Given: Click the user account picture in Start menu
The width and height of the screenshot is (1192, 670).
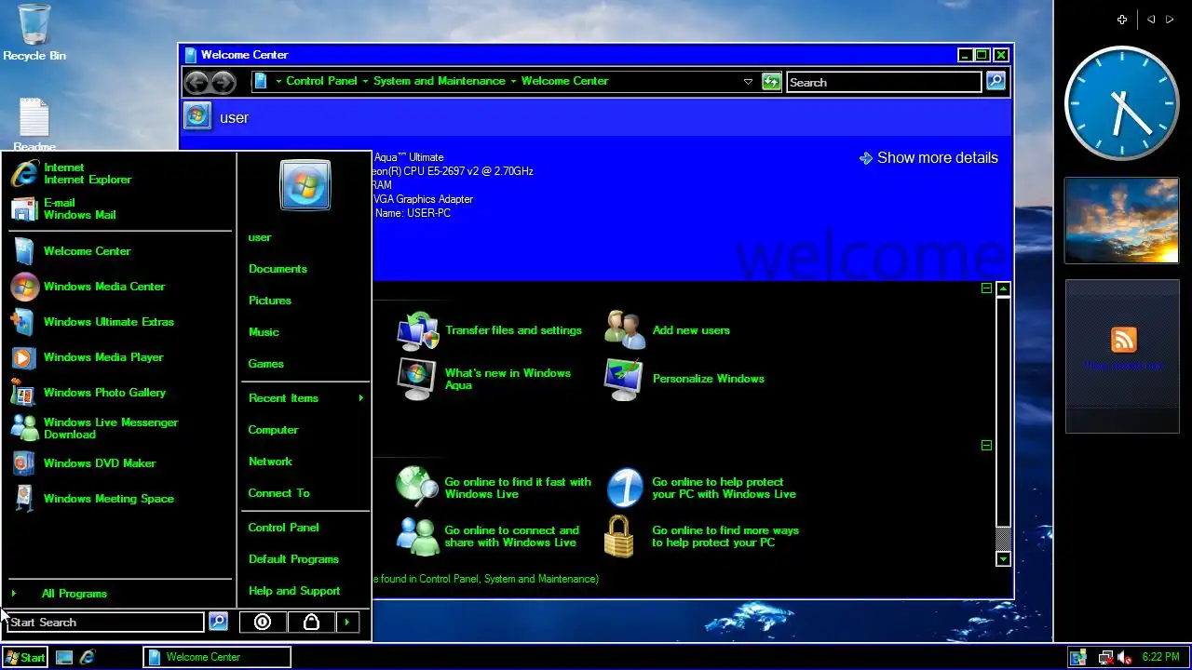Looking at the screenshot, I should click(x=305, y=185).
